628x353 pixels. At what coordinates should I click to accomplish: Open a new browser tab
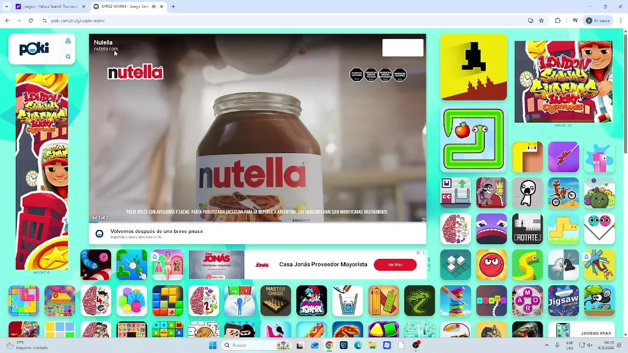click(x=173, y=7)
